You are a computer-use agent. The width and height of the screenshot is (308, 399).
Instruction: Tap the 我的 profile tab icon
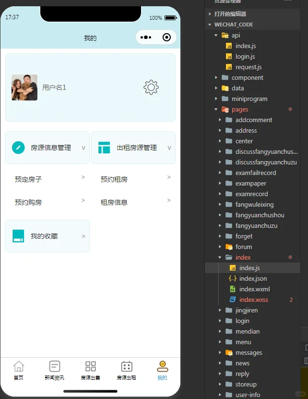163,366
